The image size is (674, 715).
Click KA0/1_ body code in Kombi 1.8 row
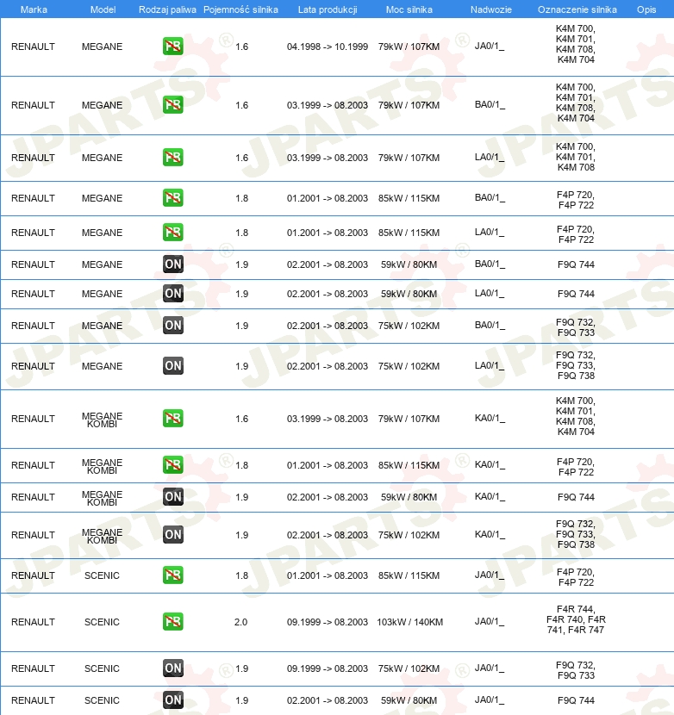point(490,464)
